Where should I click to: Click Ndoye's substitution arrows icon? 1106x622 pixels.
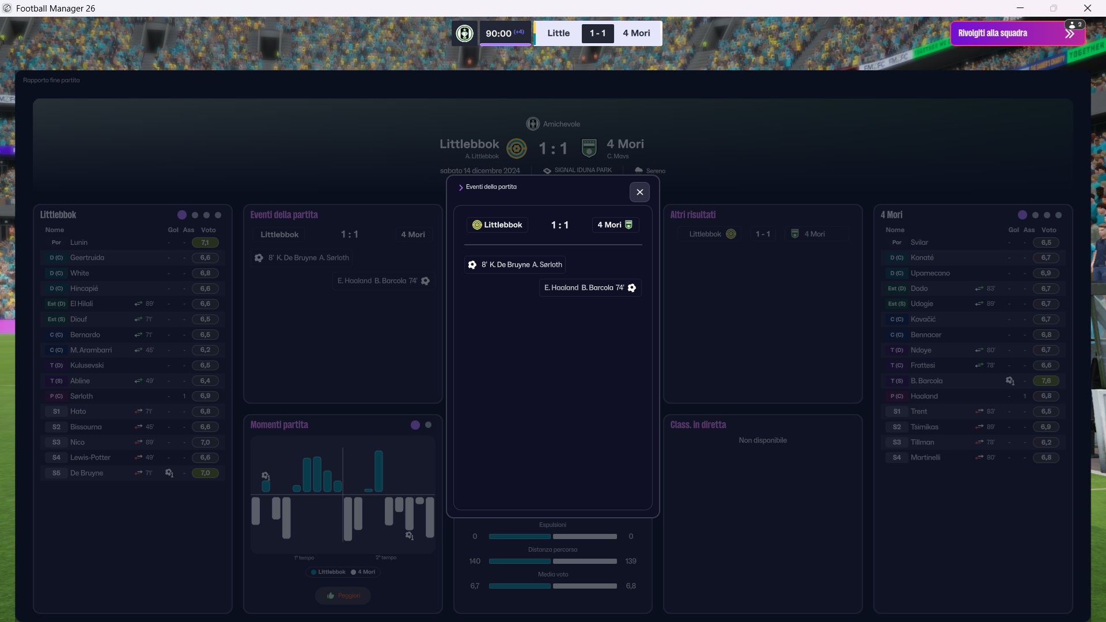point(979,350)
